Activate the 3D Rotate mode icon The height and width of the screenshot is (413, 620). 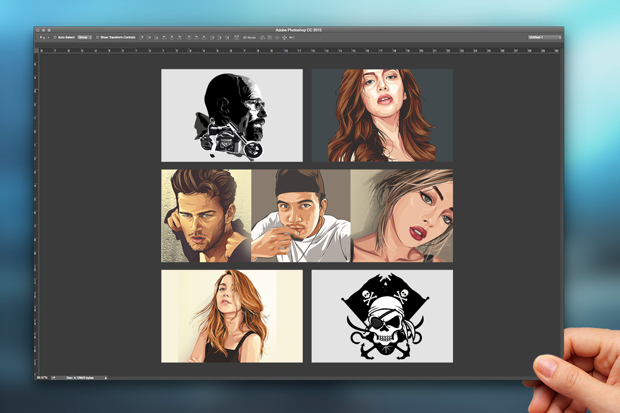tap(262, 38)
